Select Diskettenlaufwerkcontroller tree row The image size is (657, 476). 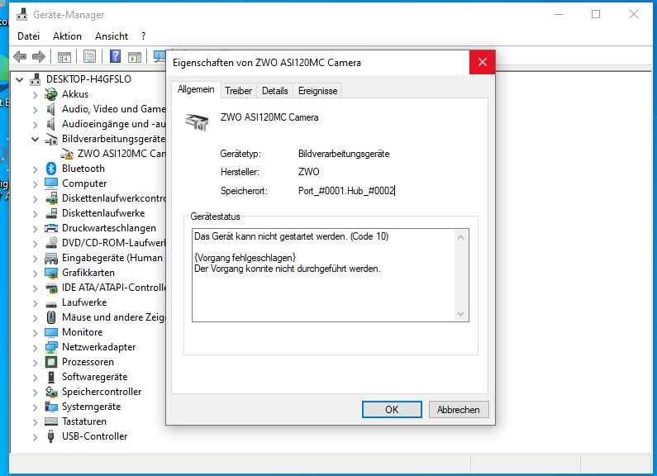[x=113, y=198]
